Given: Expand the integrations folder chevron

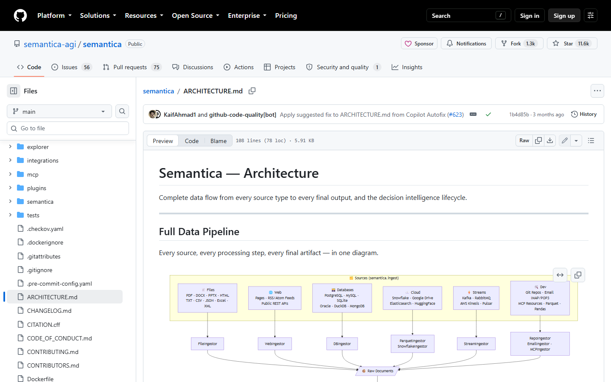Looking at the screenshot, I should click(10, 160).
